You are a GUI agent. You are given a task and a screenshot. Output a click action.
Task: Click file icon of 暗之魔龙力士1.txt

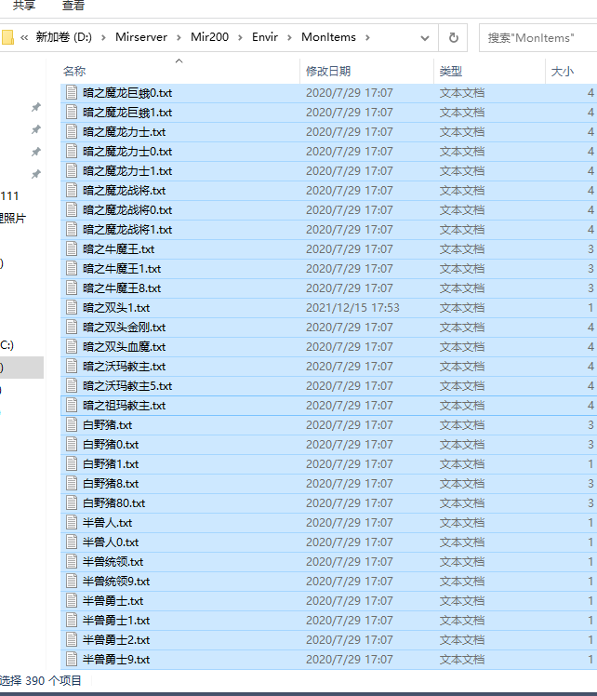pyautogui.click(x=72, y=170)
